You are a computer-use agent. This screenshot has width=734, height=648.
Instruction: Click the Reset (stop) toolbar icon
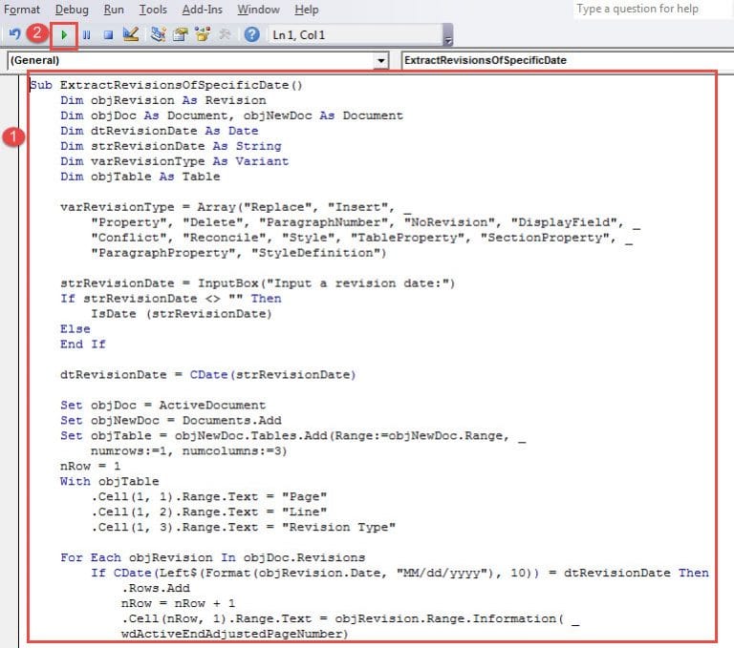pyautogui.click(x=109, y=35)
